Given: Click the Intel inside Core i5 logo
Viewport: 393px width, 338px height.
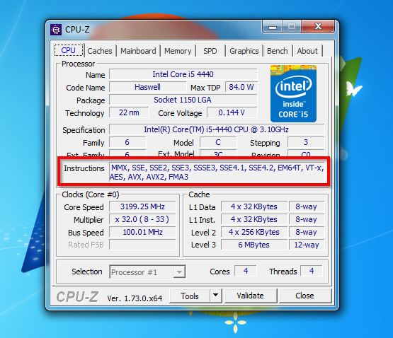Looking at the screenshot, I should 293,93.
